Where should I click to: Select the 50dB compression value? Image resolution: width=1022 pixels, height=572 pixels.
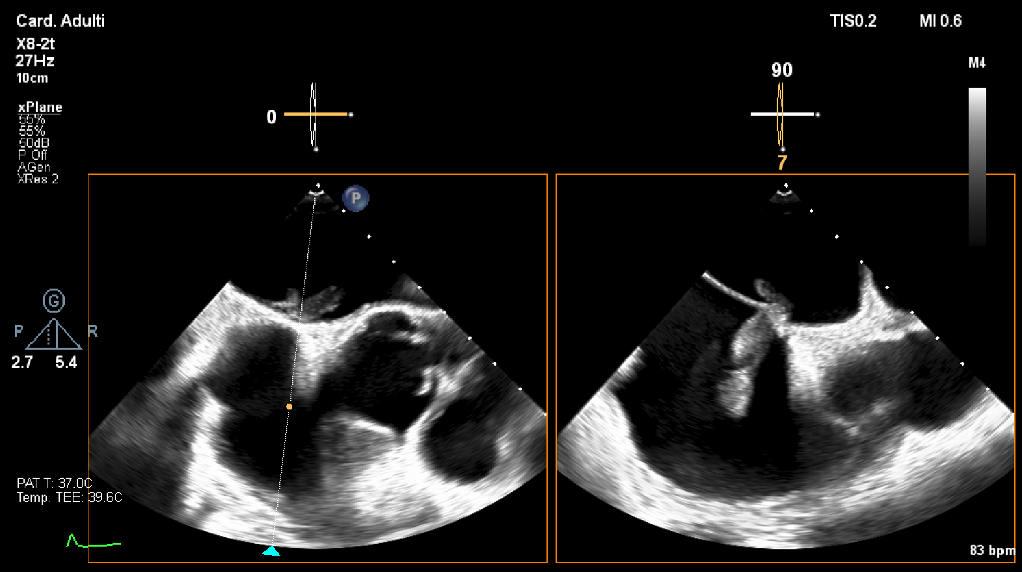[x=34, y=143]
